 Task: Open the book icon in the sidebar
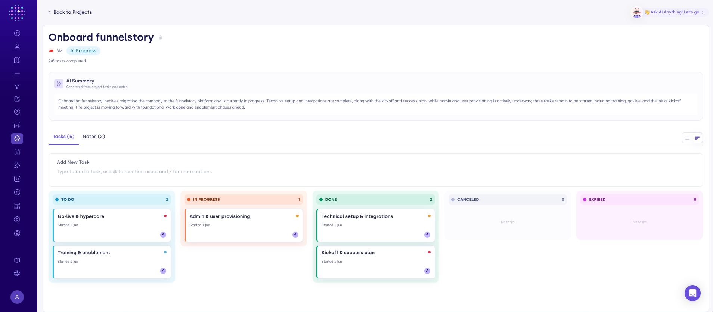pyautogui.click(x=17, y=260)
